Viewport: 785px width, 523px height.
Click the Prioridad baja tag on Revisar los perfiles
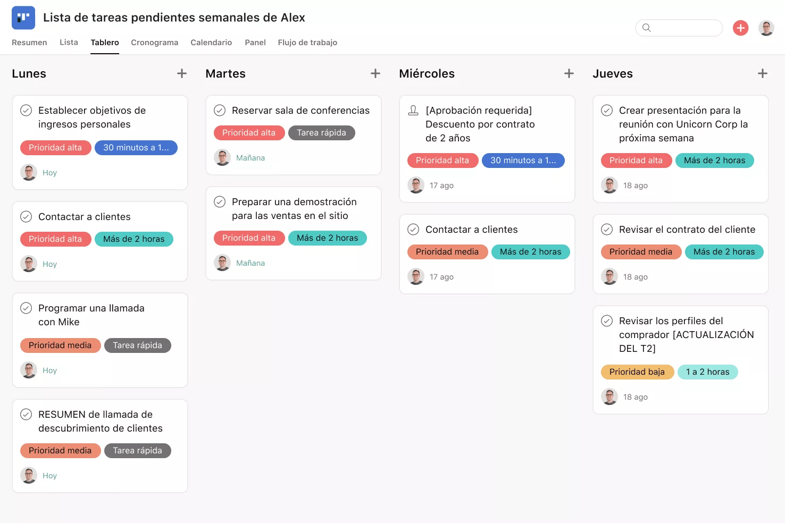coord(637,372)
